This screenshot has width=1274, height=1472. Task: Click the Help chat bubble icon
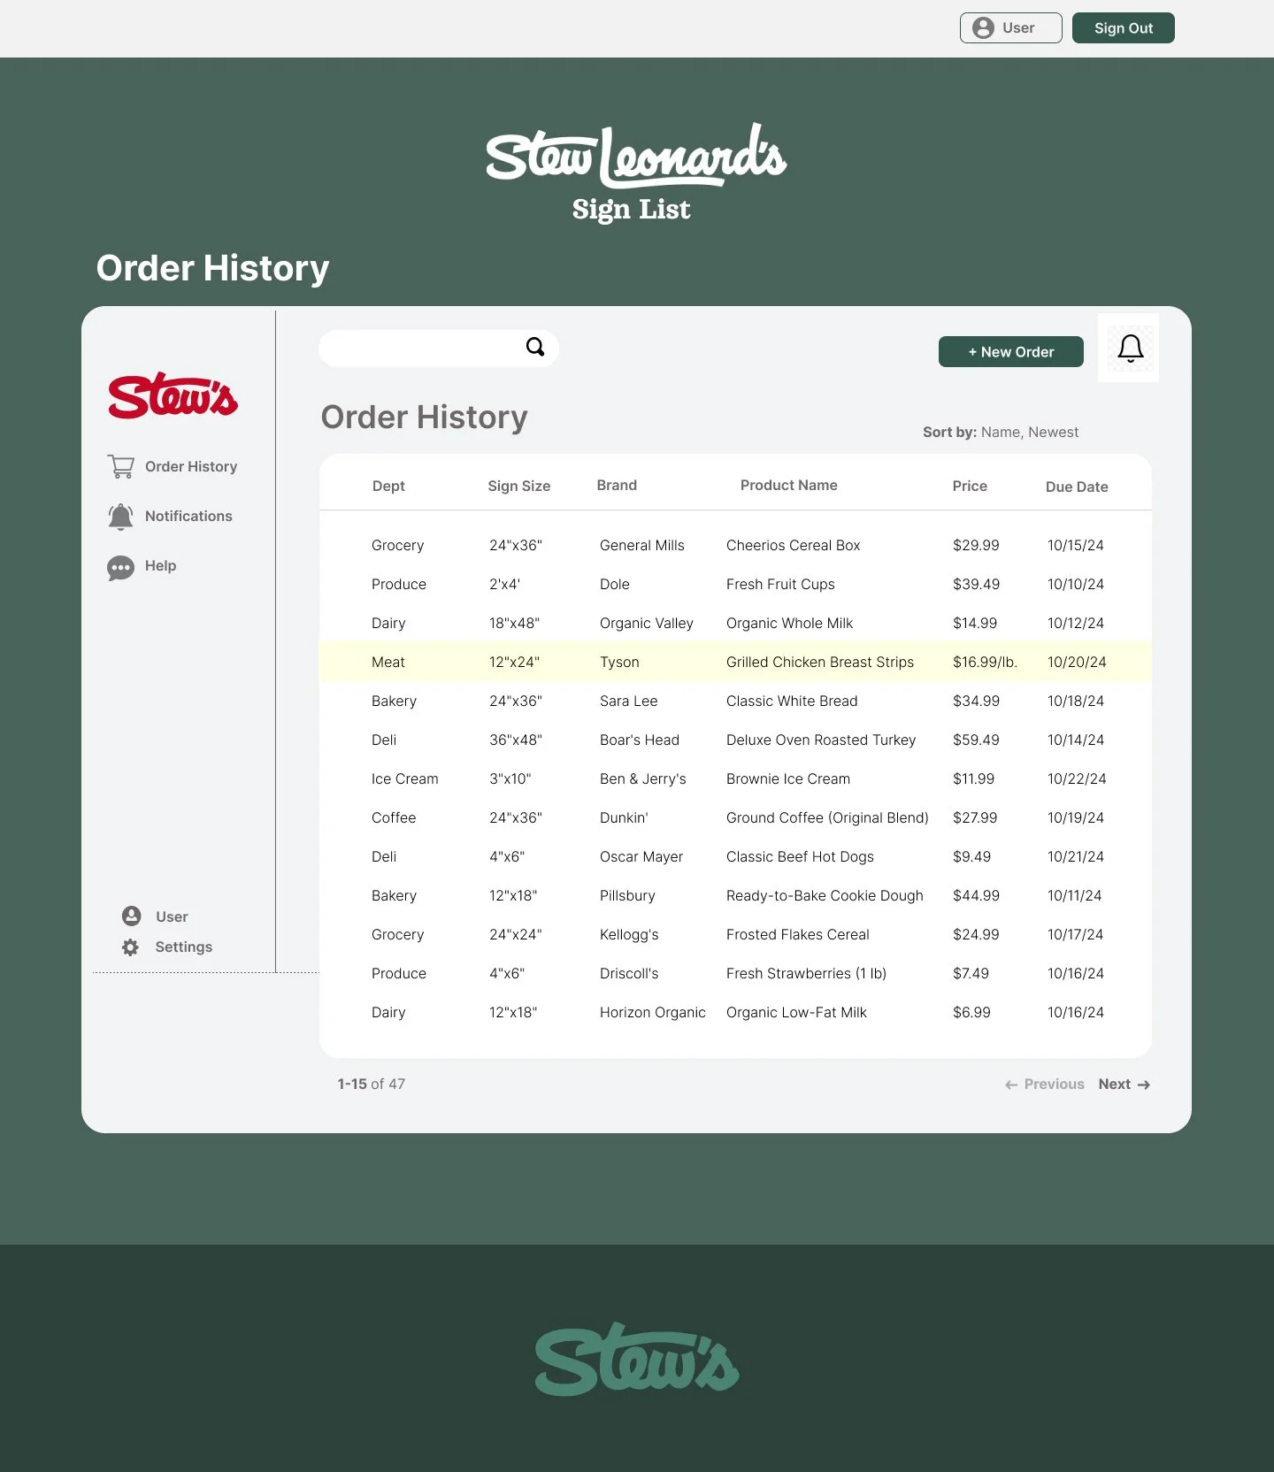[x=120, y=567]
